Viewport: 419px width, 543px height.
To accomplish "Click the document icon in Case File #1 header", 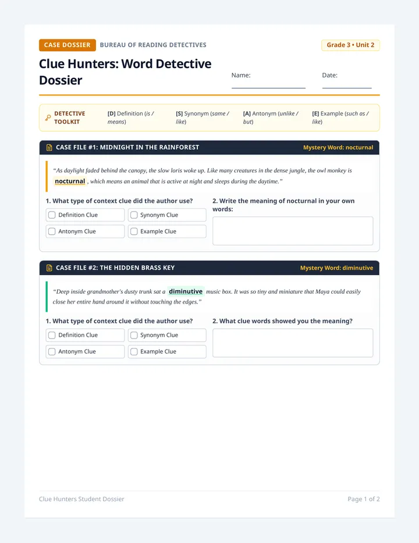I will point(49,147).
